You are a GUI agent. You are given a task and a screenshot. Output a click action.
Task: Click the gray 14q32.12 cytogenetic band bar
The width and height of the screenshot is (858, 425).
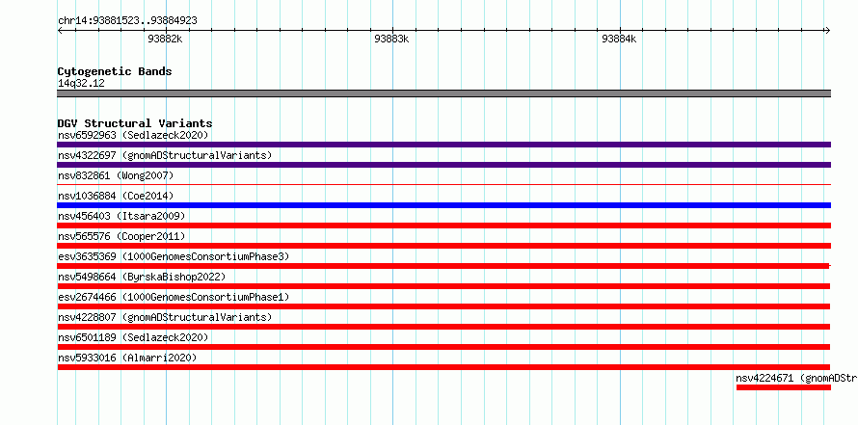pos(443,93)
